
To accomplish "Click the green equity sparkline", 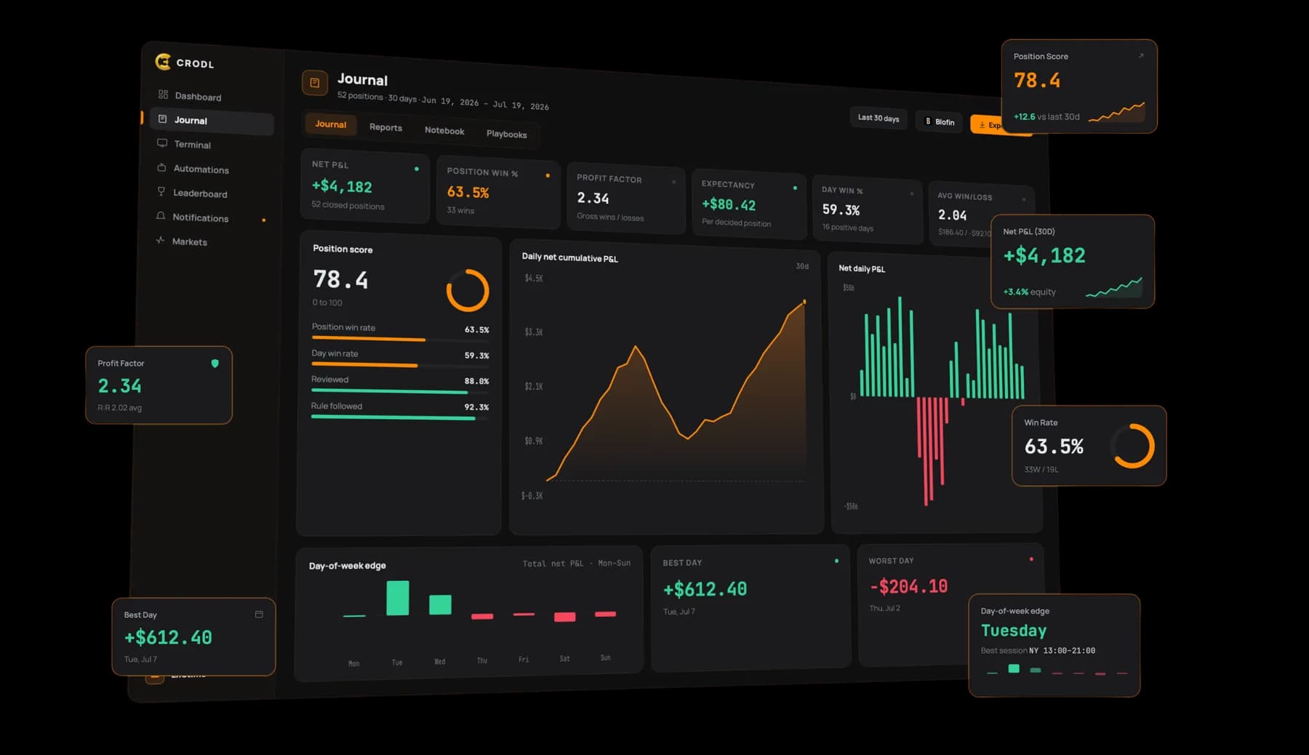I will 1114,287.
